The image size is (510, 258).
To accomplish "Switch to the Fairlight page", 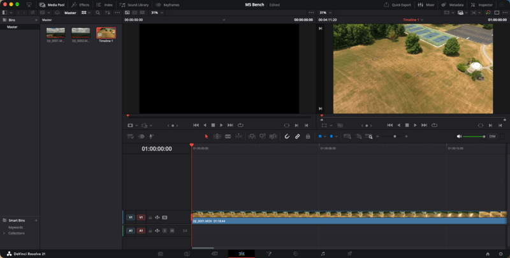I will click(x=323, y=254).
